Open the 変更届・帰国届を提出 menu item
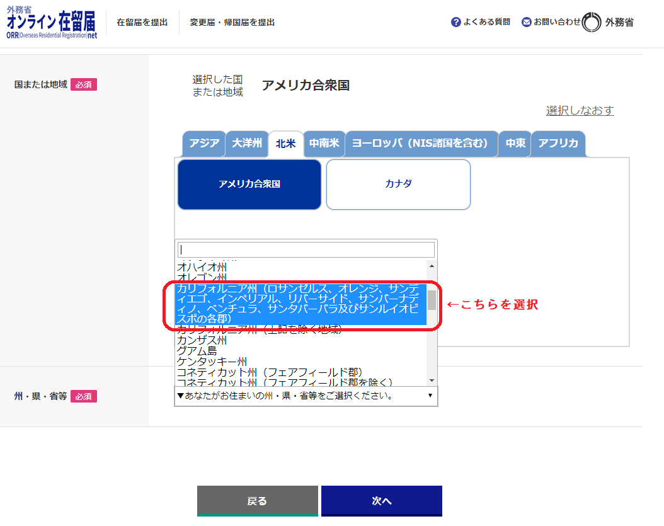Viewport: 664px width, 526px height. [x=232, y=23]
